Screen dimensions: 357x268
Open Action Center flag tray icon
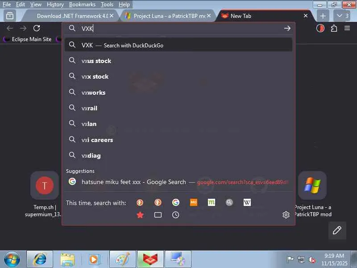(x=290, y=260)
